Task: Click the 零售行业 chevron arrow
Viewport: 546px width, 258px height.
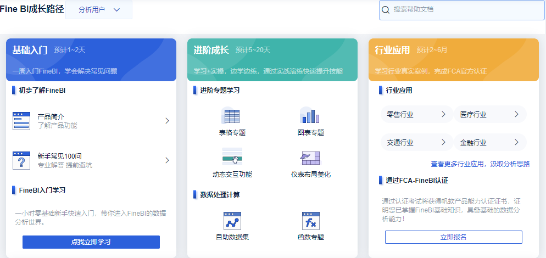Action: click(x=444, y=114)
